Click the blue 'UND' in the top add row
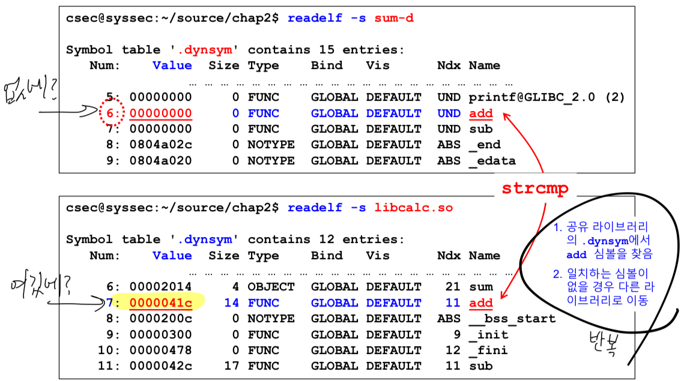Viewport: 681px width, 381px height. (x=449, y=113)
